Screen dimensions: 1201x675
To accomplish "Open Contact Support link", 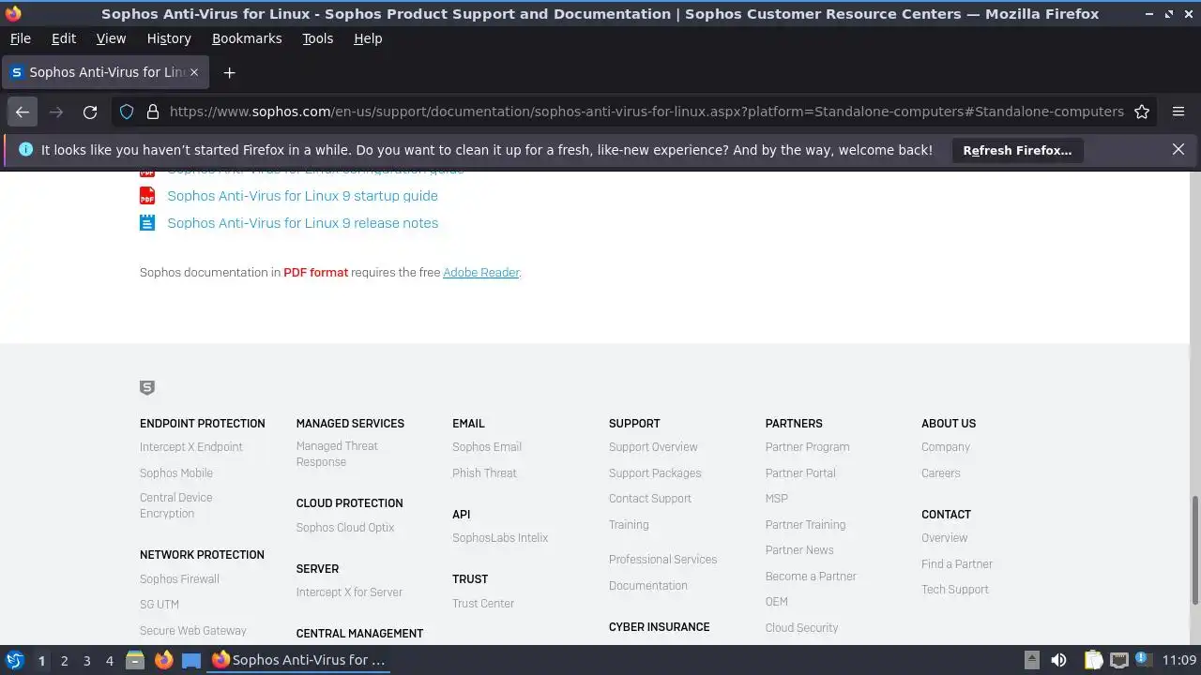I will click(x=650, y=499).
